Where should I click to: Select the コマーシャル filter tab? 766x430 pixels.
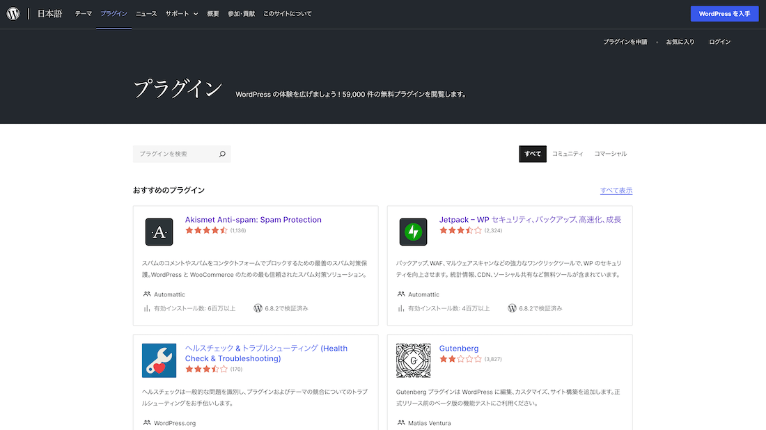(610, 154)
